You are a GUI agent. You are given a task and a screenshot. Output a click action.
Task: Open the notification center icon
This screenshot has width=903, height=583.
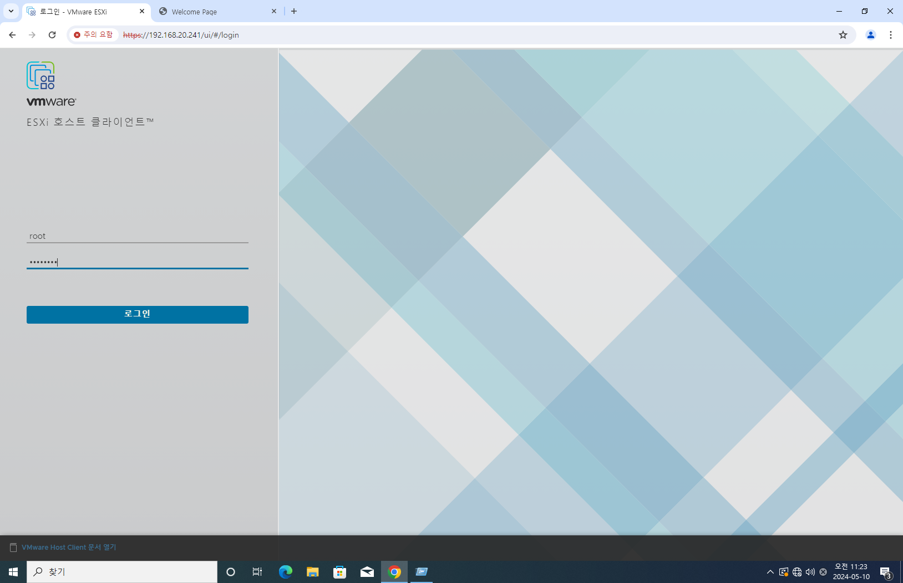(886, 572)
